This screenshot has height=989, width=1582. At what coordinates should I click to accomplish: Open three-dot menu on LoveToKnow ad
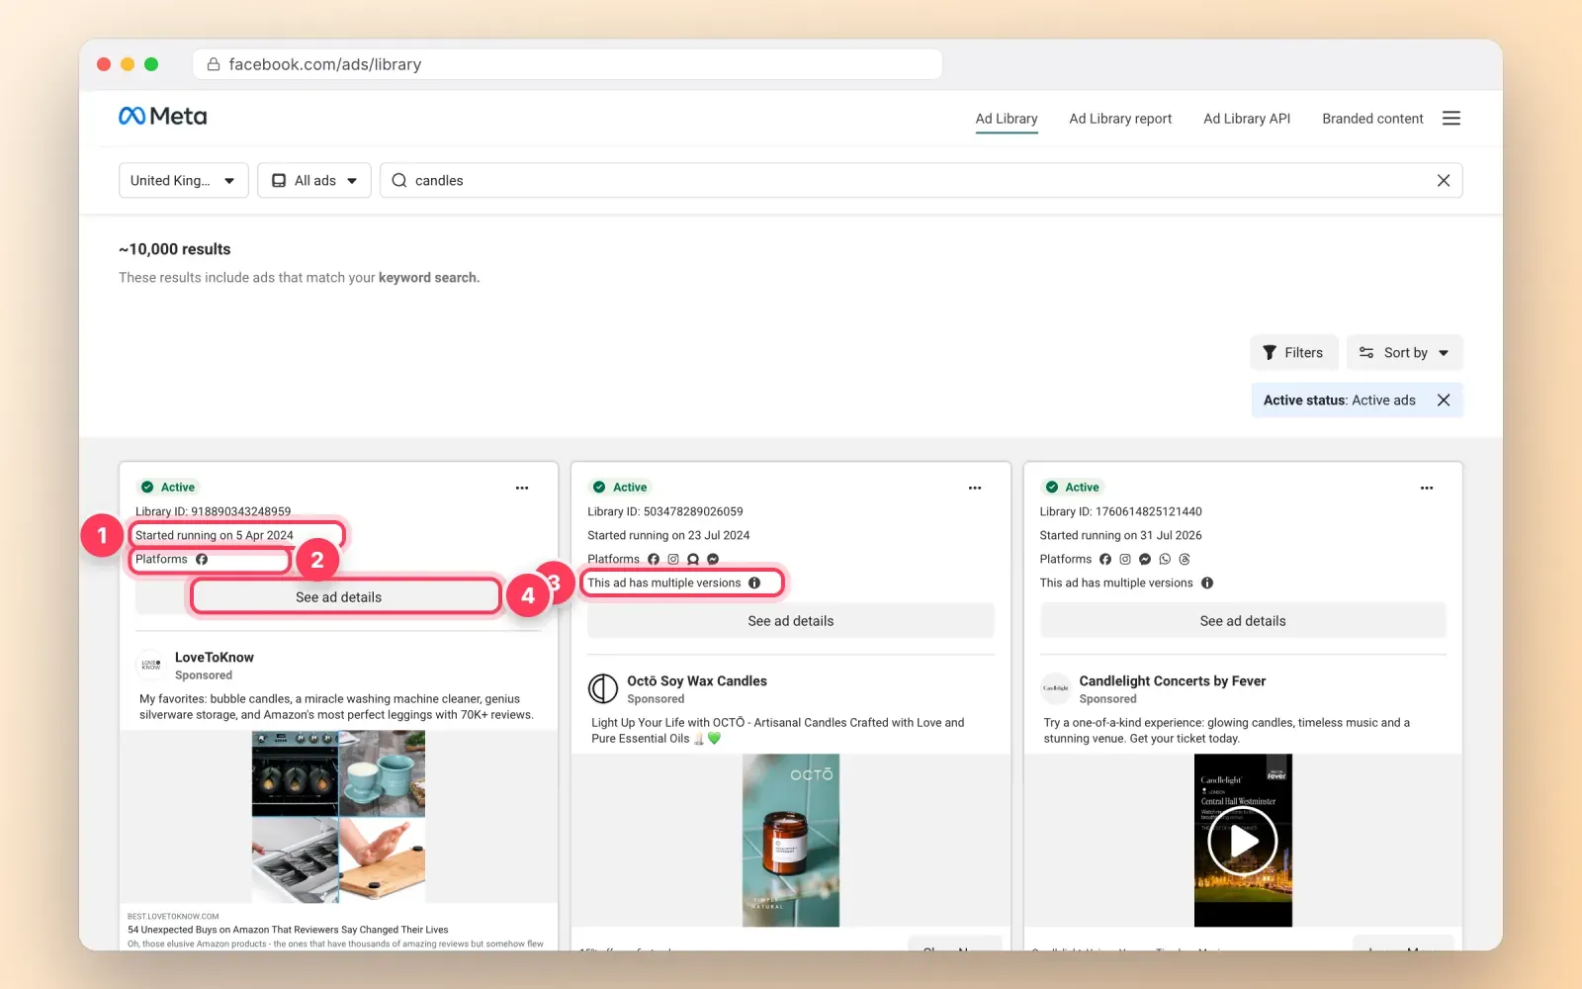pyautogui.click(x=522, y=488)
